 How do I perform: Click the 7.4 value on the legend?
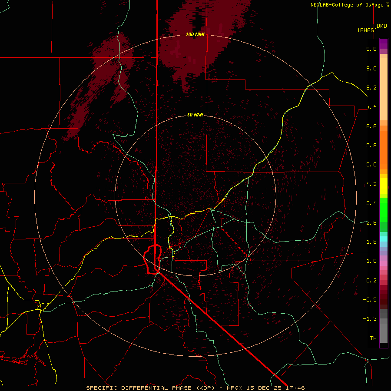point(371,107)
